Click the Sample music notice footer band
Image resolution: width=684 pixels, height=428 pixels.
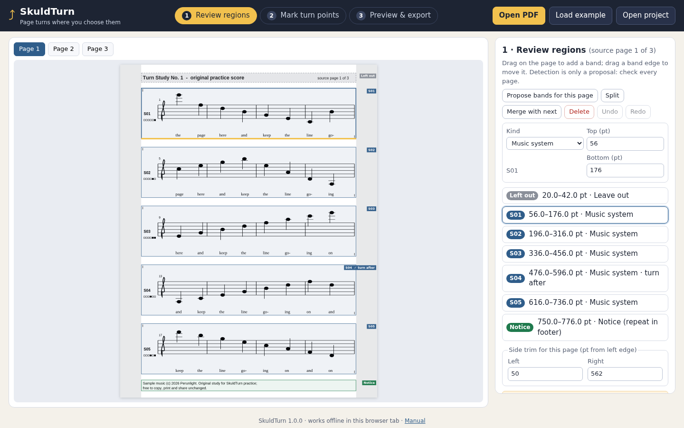click(248, 385)
